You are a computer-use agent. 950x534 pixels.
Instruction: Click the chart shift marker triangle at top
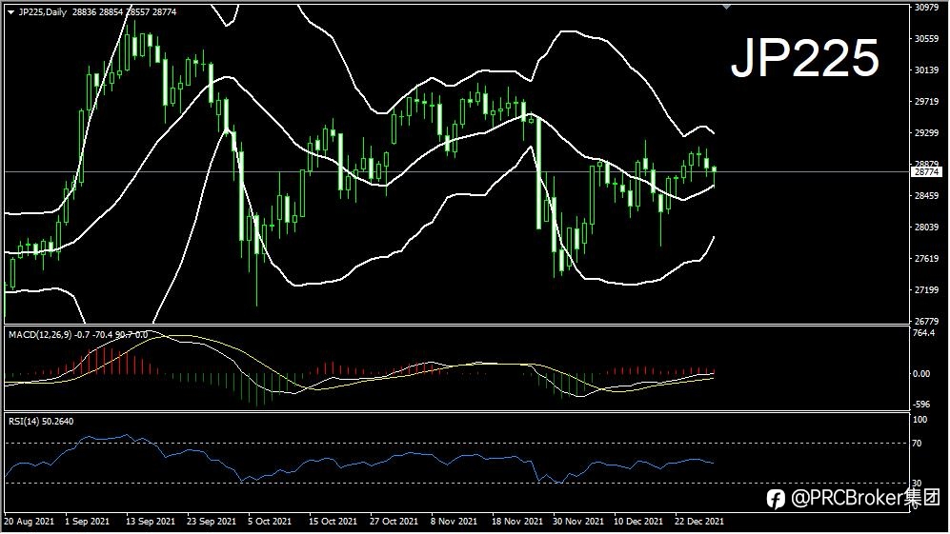726,7
